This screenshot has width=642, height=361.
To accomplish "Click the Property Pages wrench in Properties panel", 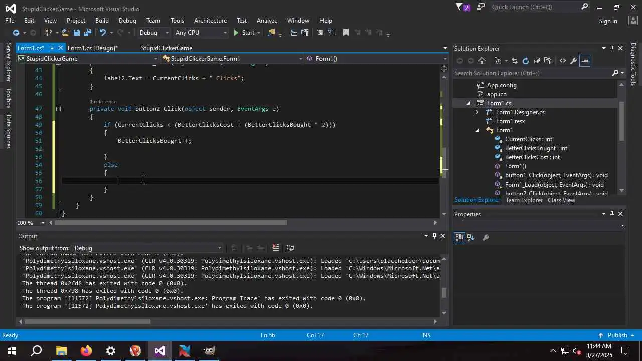I will point(486,238).
